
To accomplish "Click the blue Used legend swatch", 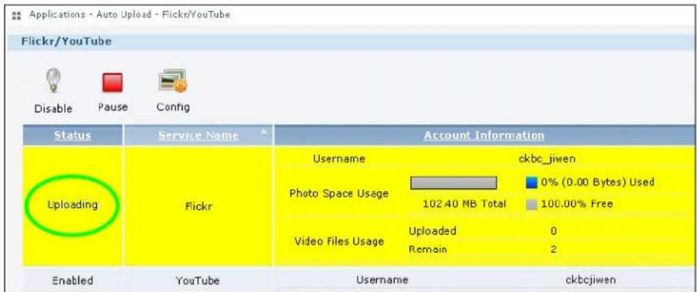I will (532, 182).
